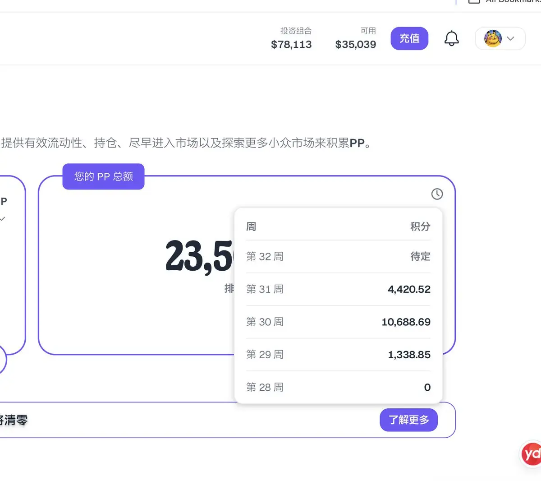Click the 0 points value for week 28
Viewport: 541px width, 481px height.
[427, 387]
